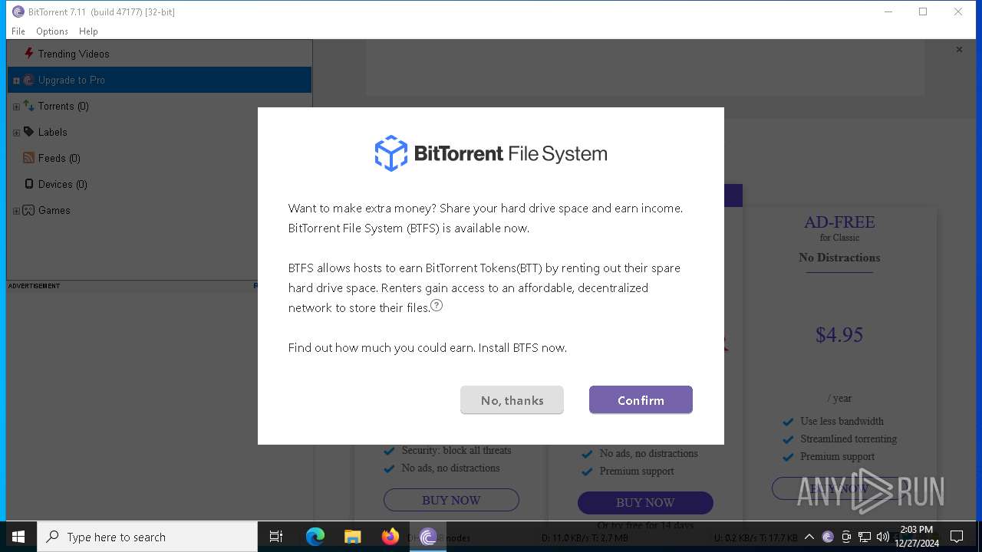This screenshot has width=982, height=552.
Task: Open the notification center icon
Action: point(957,537)
